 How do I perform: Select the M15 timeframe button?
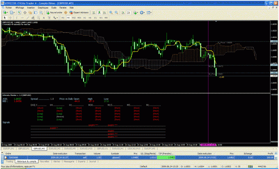(x=74, y=18)
